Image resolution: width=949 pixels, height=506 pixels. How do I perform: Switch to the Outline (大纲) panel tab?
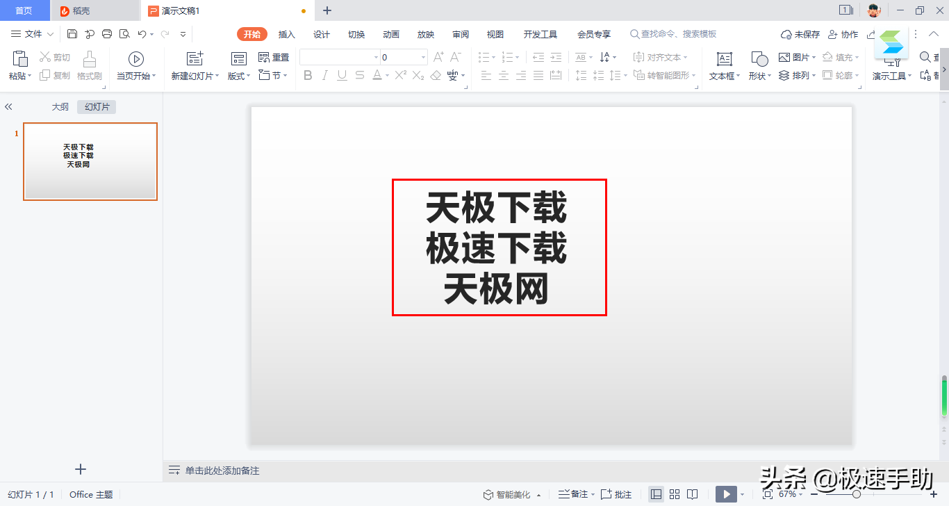click(60, 107)
